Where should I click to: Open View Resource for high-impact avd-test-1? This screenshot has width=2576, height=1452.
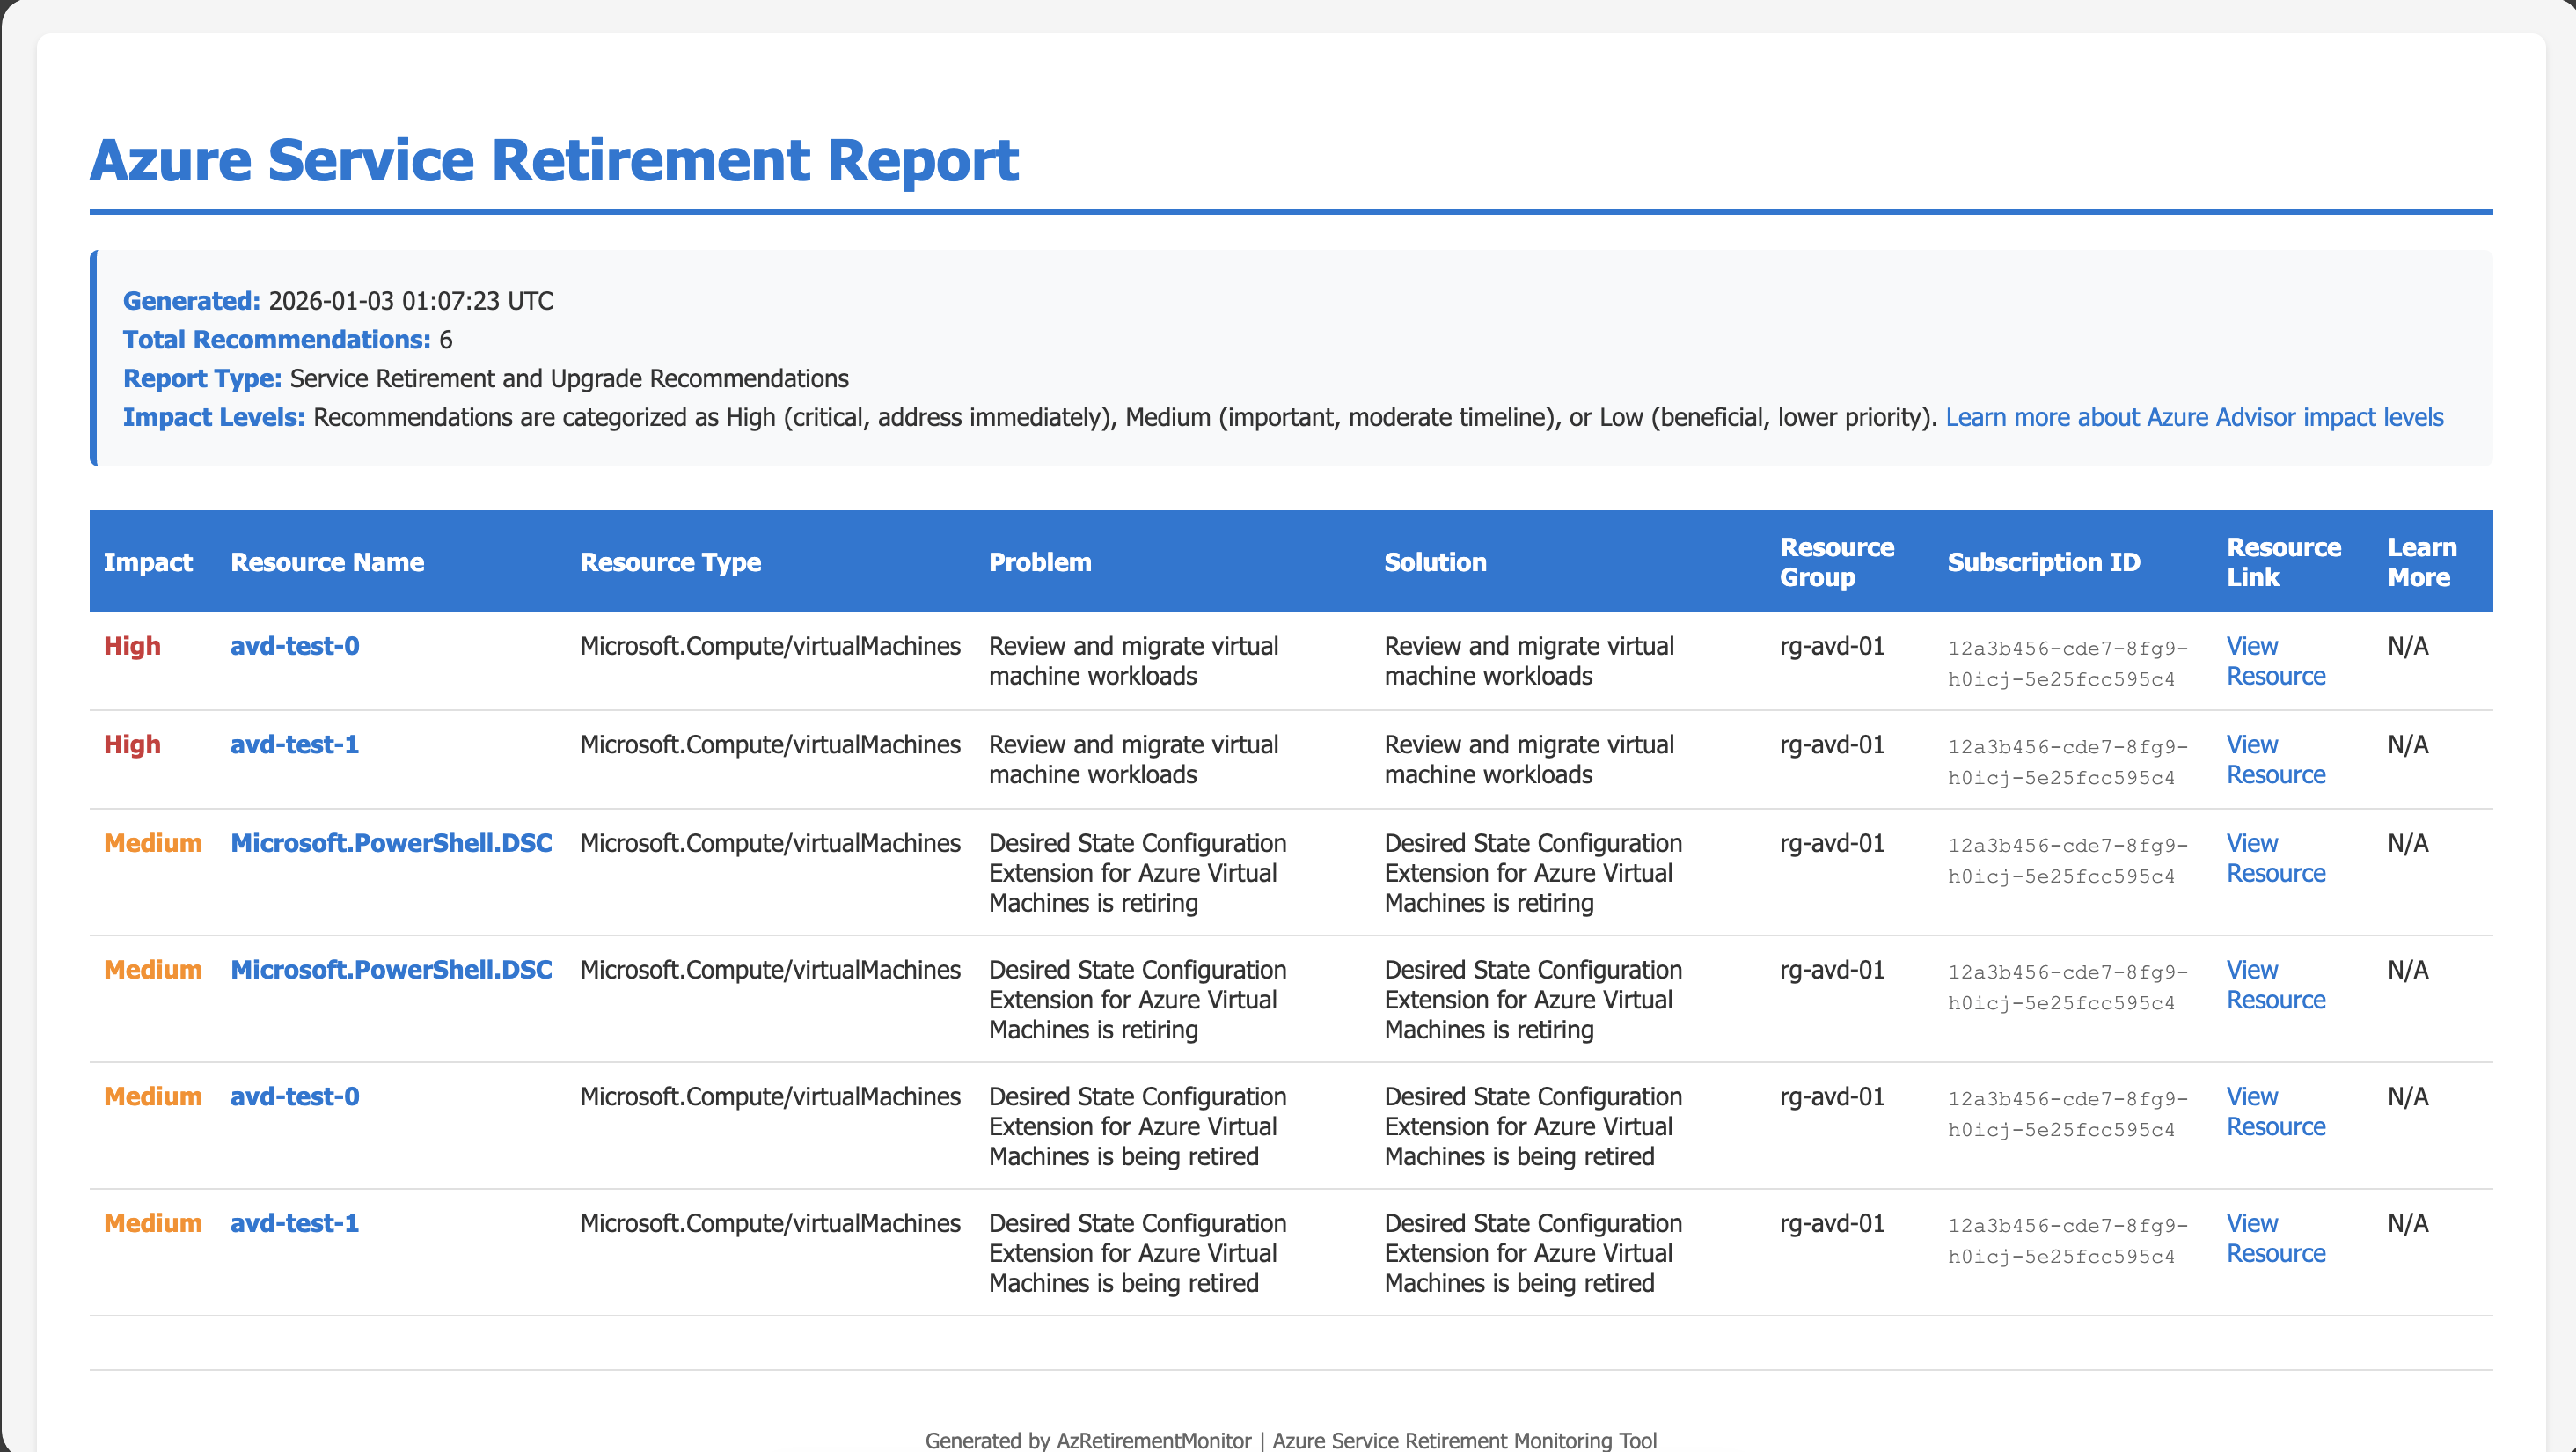pos(2274,760)
